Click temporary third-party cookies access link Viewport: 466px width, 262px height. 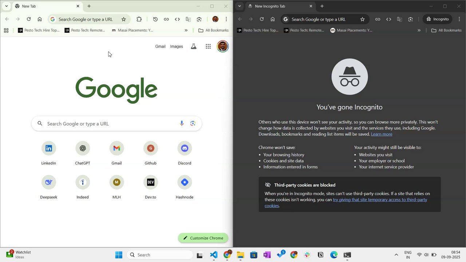380,200
